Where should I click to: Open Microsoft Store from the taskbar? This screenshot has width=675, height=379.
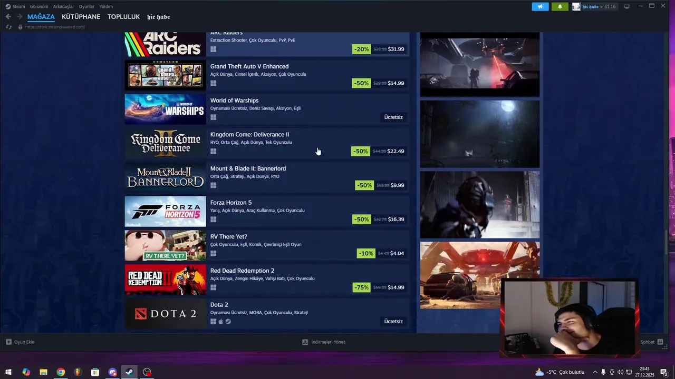point(95,372)
